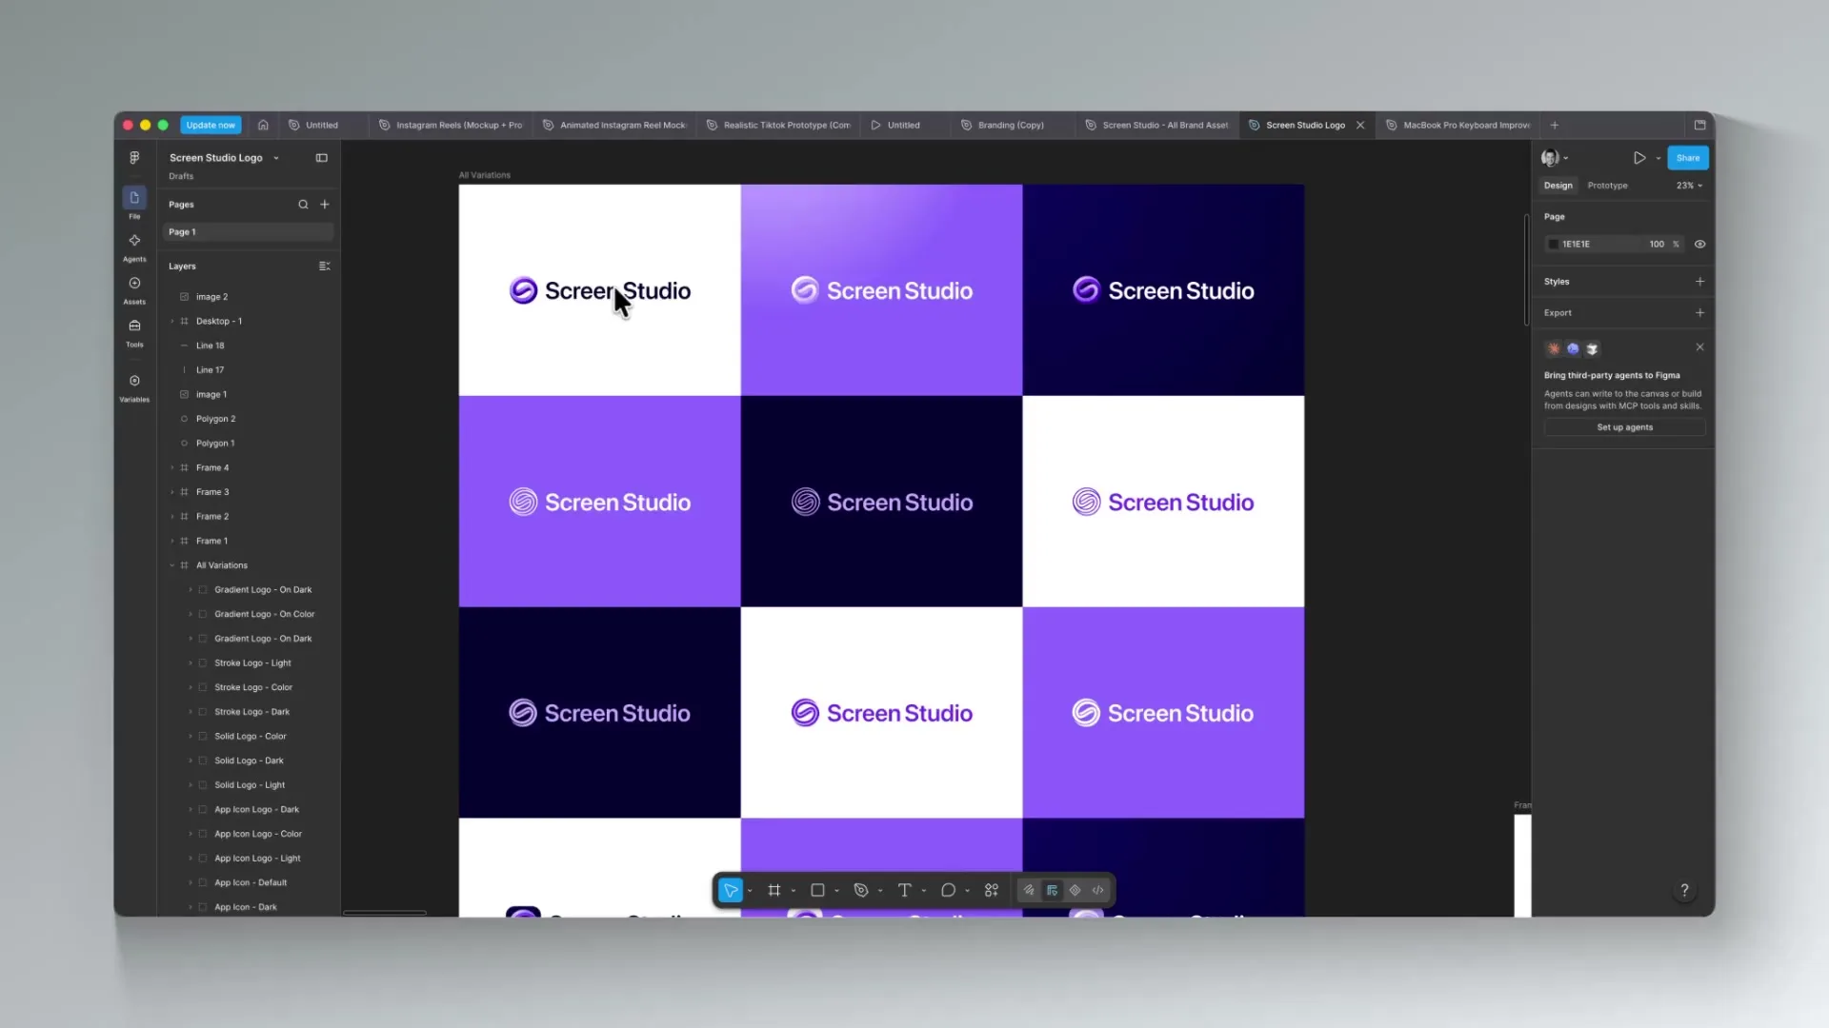Add an export setting with Export plus

(1699, 313)
